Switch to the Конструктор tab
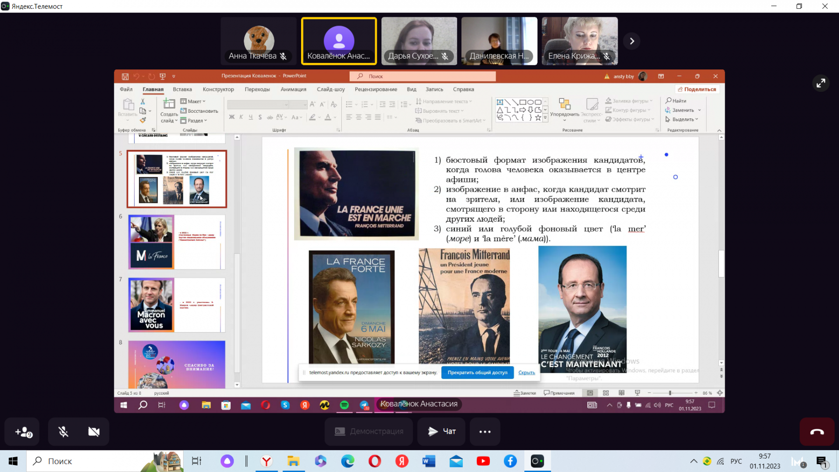This screenshot has height=472, width=839. click(x=218, y=89)
